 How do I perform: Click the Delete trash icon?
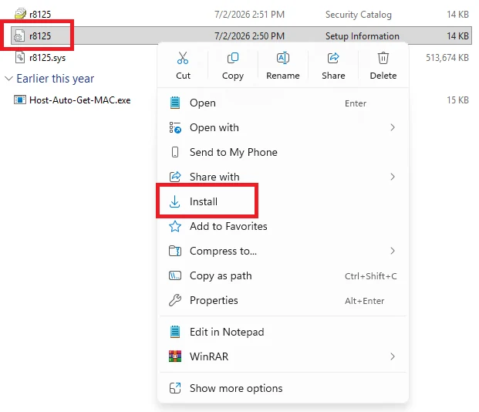pyautogui.click(x=383, y=58)
